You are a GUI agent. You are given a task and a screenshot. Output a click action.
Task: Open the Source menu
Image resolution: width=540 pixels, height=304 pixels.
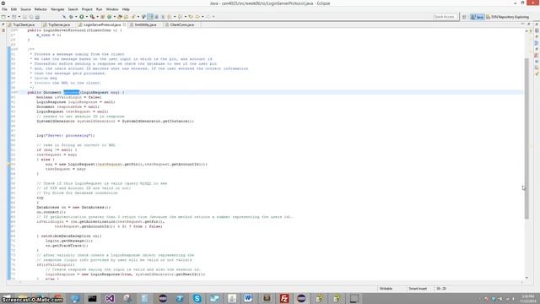(x=25, y=9)
